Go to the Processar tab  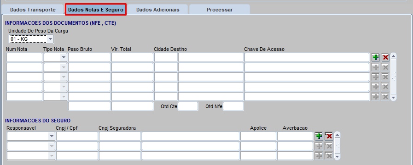pyautogui.click(x=220, y=10)
